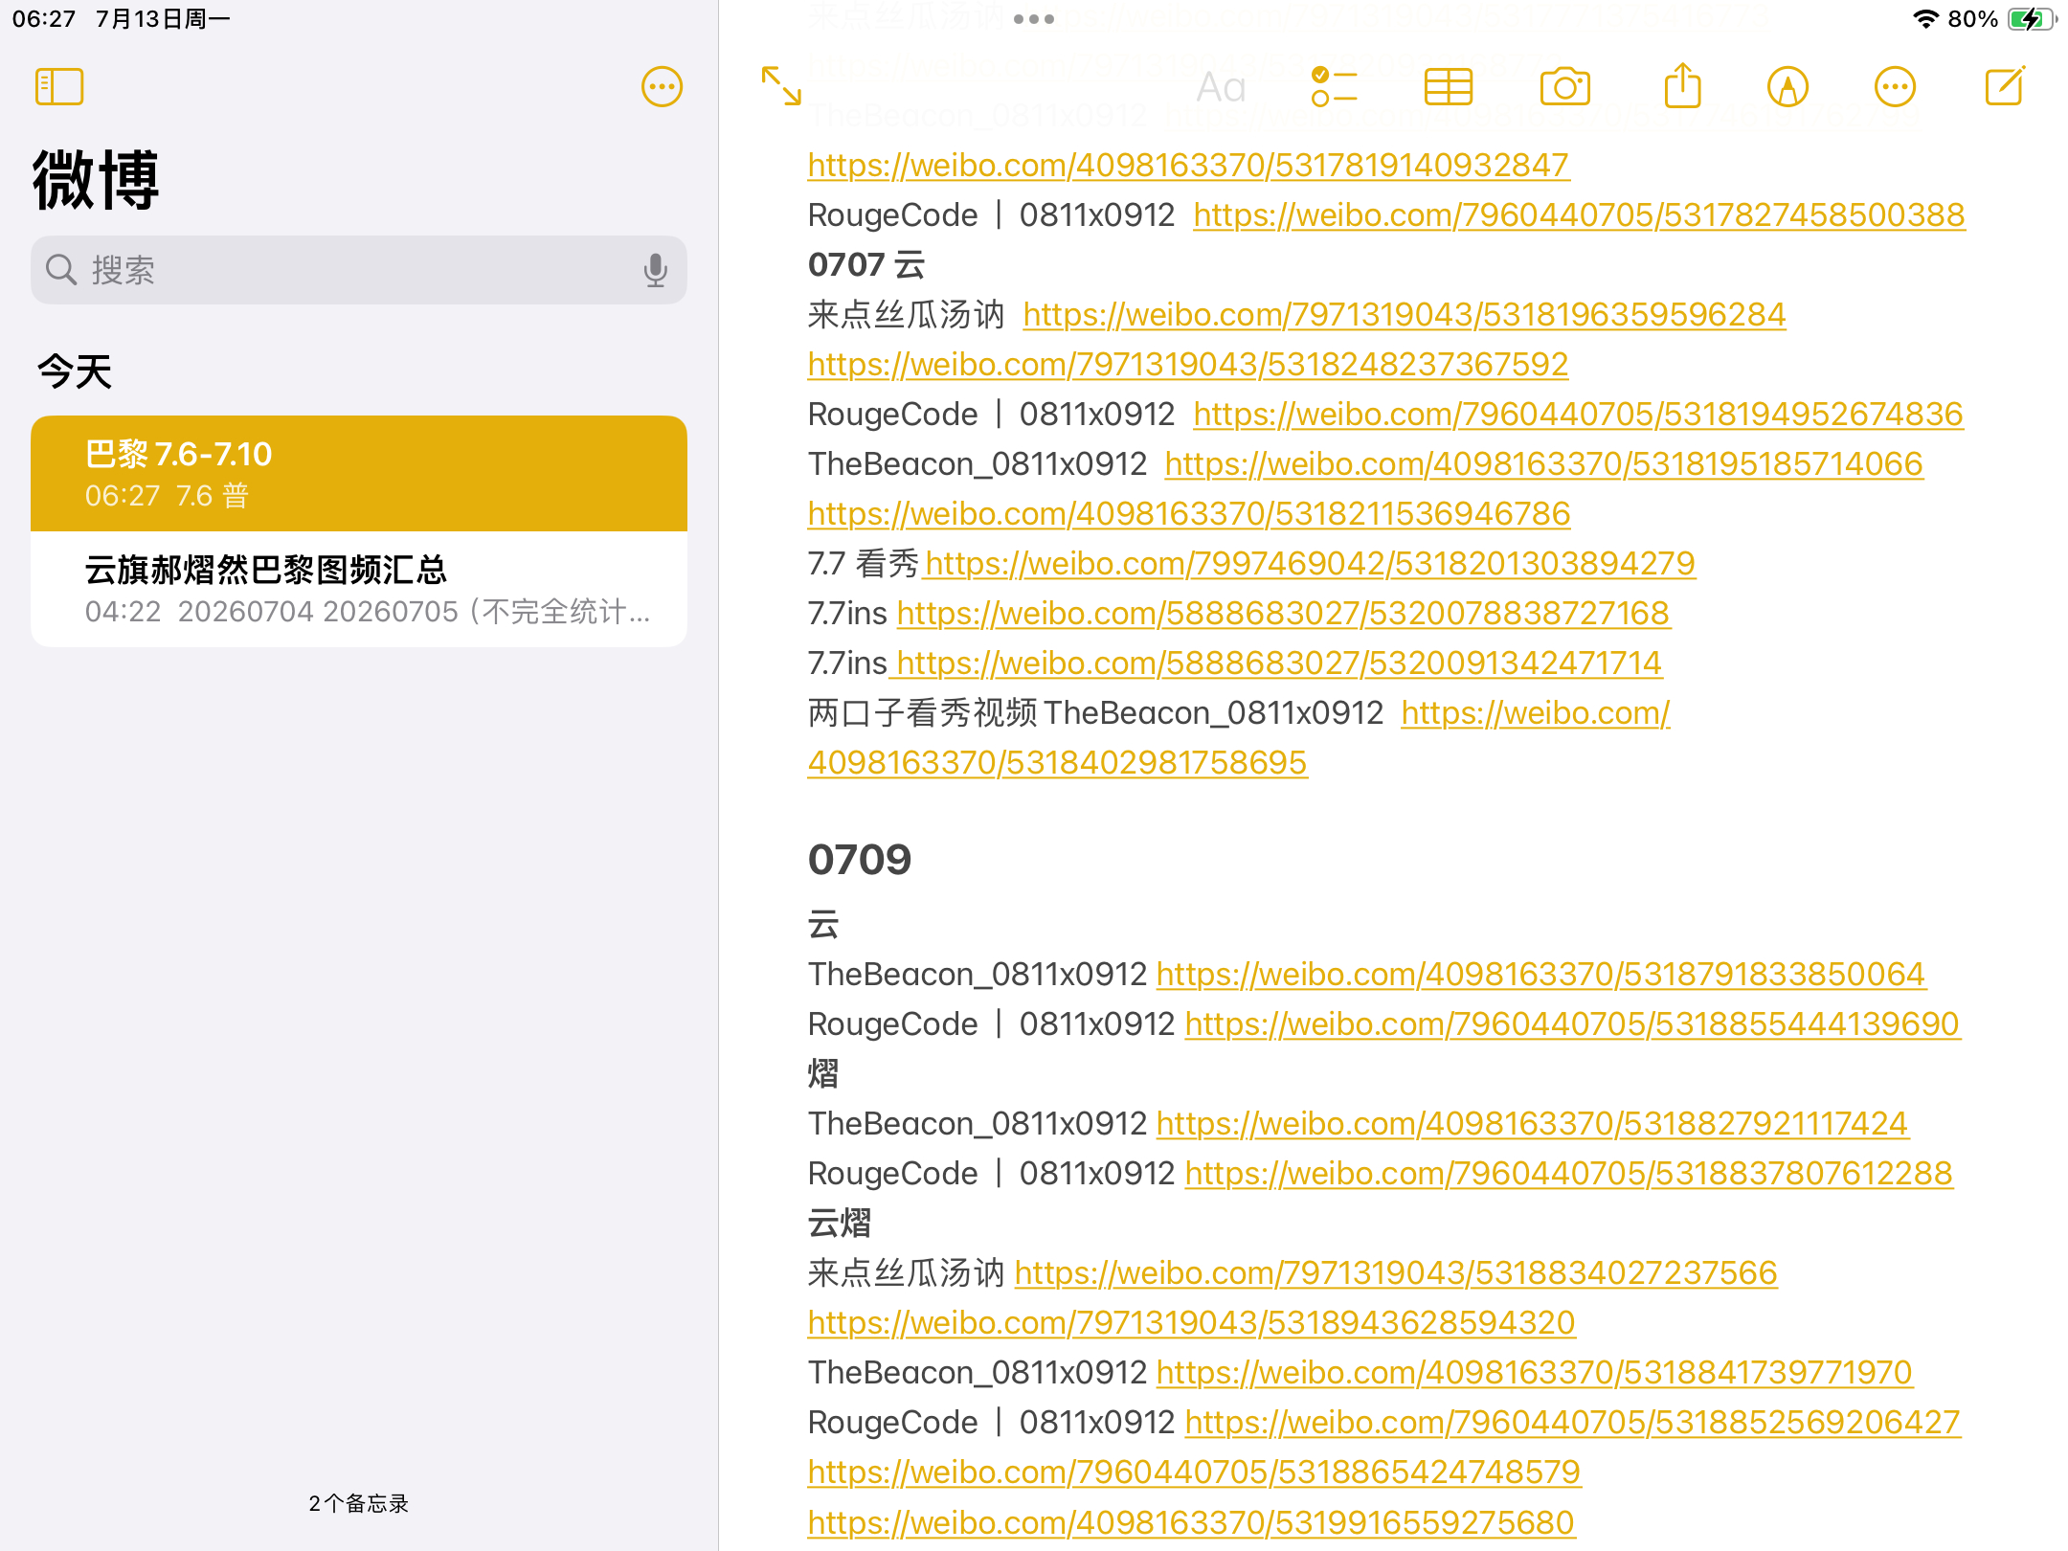The image size is (2068, 1551).
Task: Open link ending 5319916559275680
Action: click(x=1191, y=1523)
